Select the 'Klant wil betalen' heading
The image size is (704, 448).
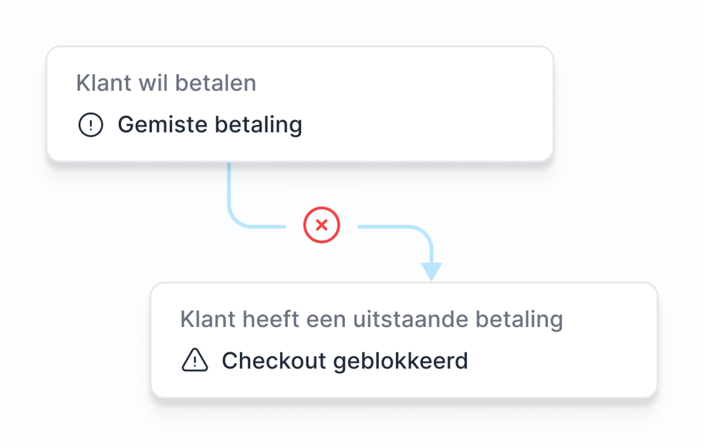166,84
